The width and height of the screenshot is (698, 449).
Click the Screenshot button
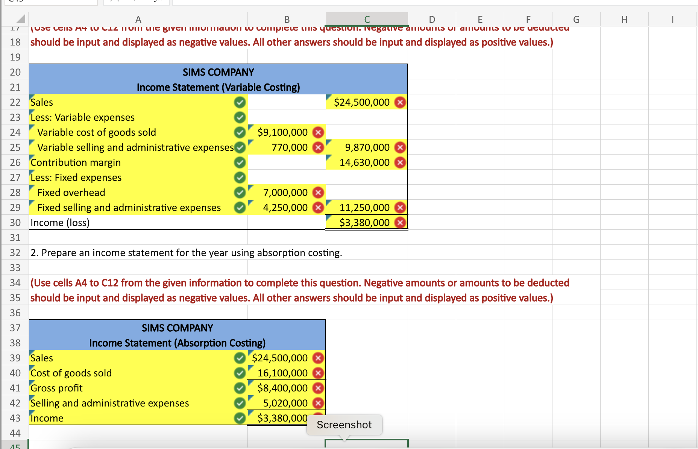pyautogui.click(x=344, y=425)
